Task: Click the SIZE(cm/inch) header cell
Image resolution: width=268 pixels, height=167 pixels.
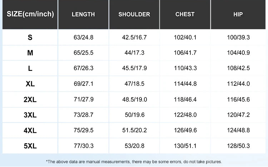Action: coord(30,15)
